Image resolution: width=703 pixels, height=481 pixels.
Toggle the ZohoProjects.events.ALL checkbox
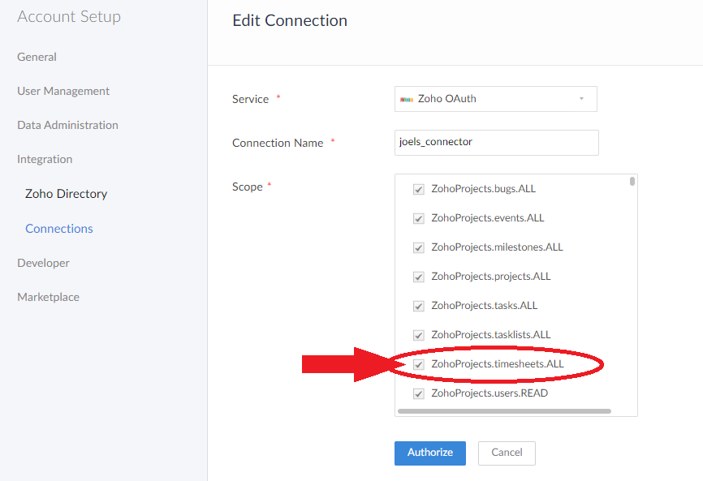(x=419, y=218)
